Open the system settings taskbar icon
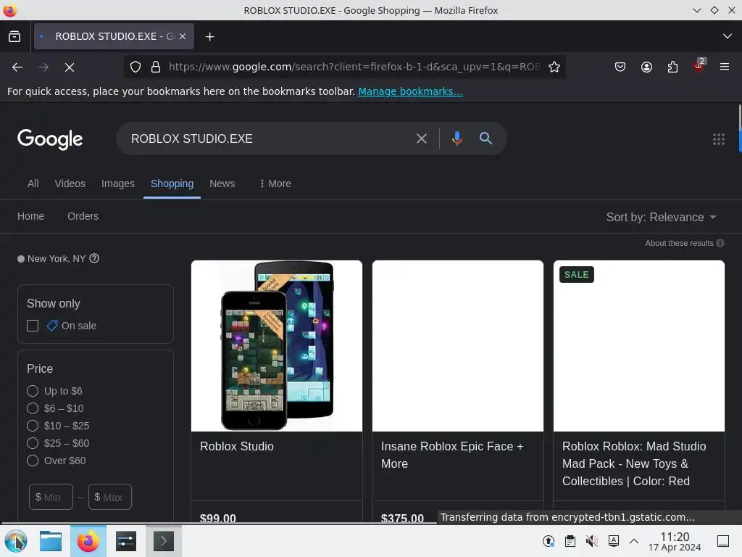 coord(126,541)
